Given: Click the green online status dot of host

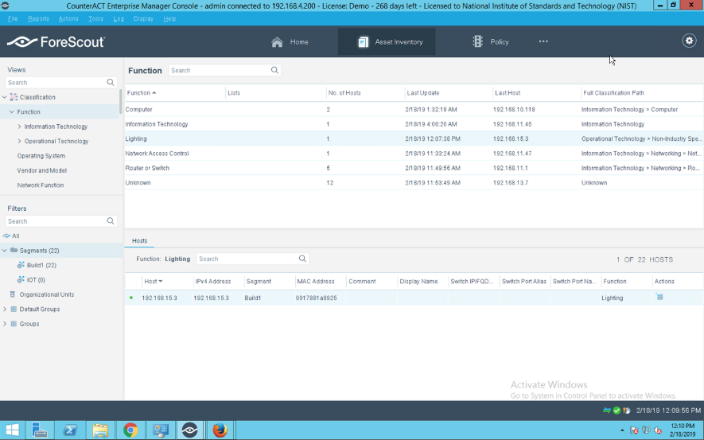Looking at the screenshot, I should (131, 298).
